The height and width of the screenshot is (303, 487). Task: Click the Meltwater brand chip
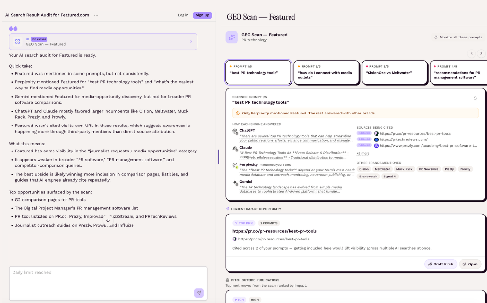[382, 169]
